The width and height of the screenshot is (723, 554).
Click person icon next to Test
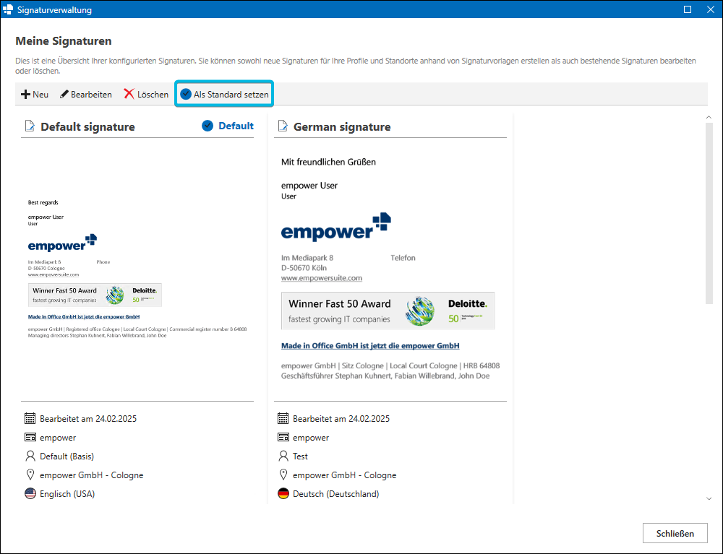[283, 456]
